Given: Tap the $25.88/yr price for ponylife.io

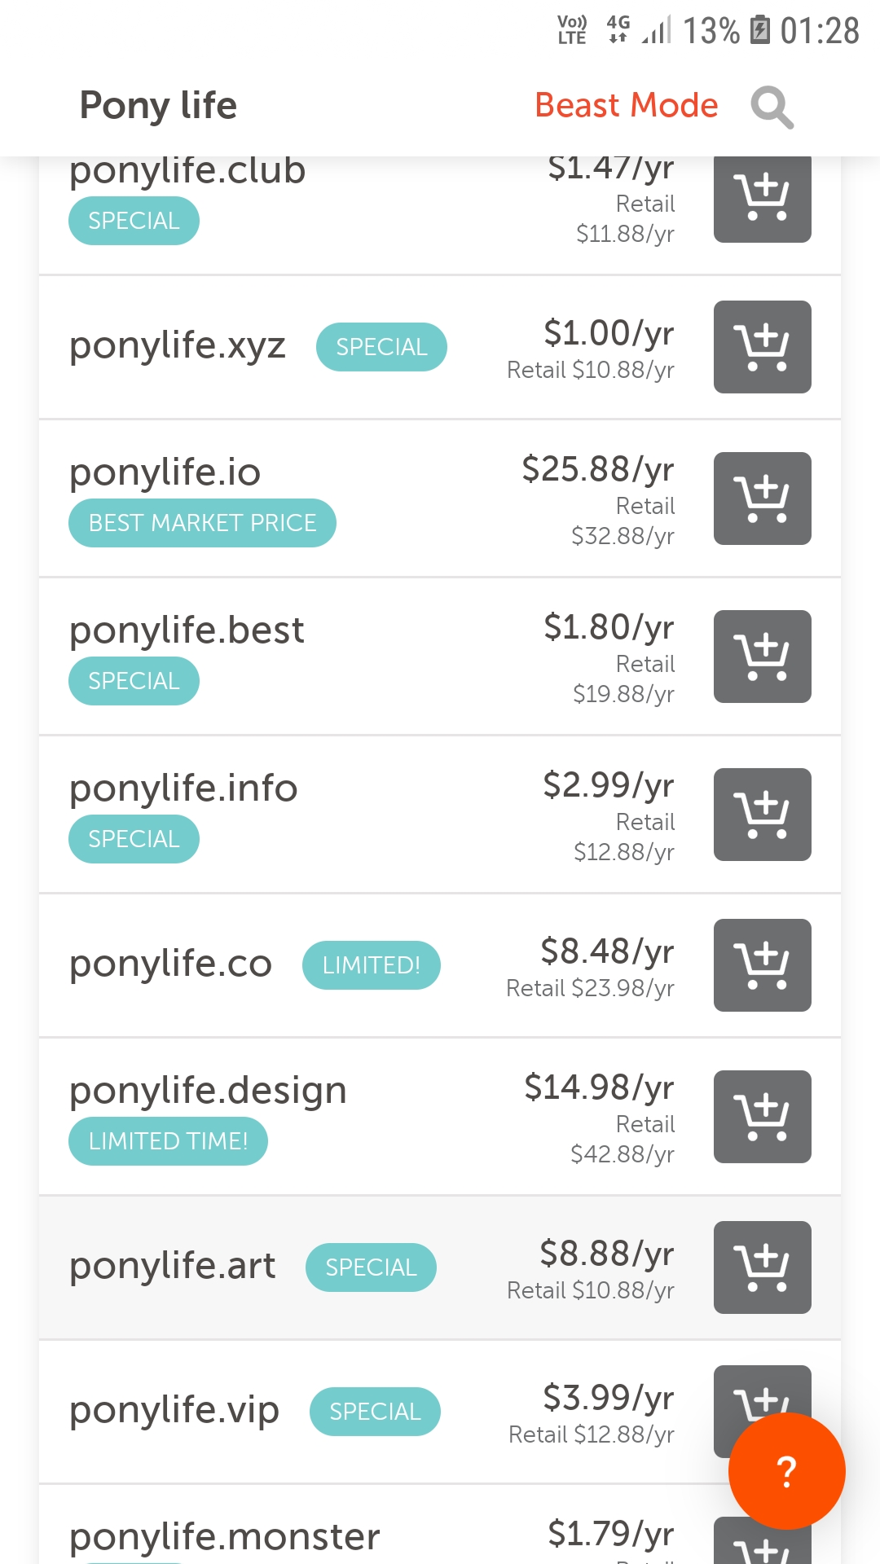Looking at the screenshot, I should coord(598,470).
